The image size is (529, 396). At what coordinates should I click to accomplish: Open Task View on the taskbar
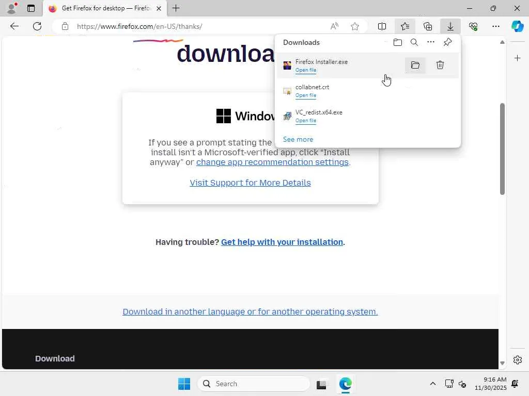[321, 384]
